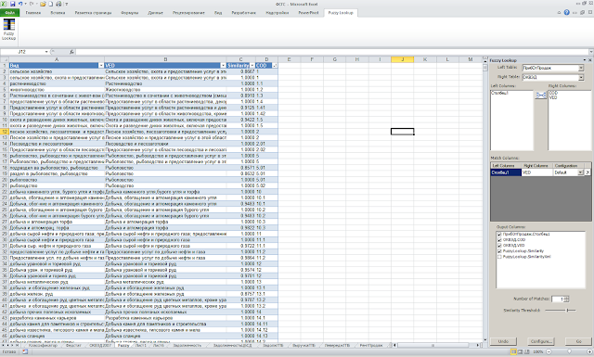Click the Configure... button

point(540,341)
